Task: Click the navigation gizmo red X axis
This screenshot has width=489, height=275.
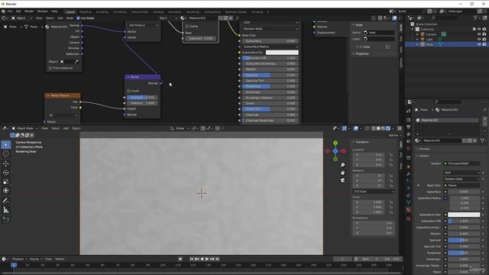Action: (x=343, y=151)
